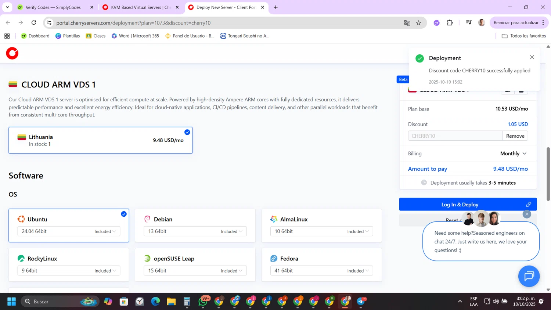Viewport: 551px width, 310px height.
Task: Expand Fedora 41 64bit version dropdown
Action: 321,271
